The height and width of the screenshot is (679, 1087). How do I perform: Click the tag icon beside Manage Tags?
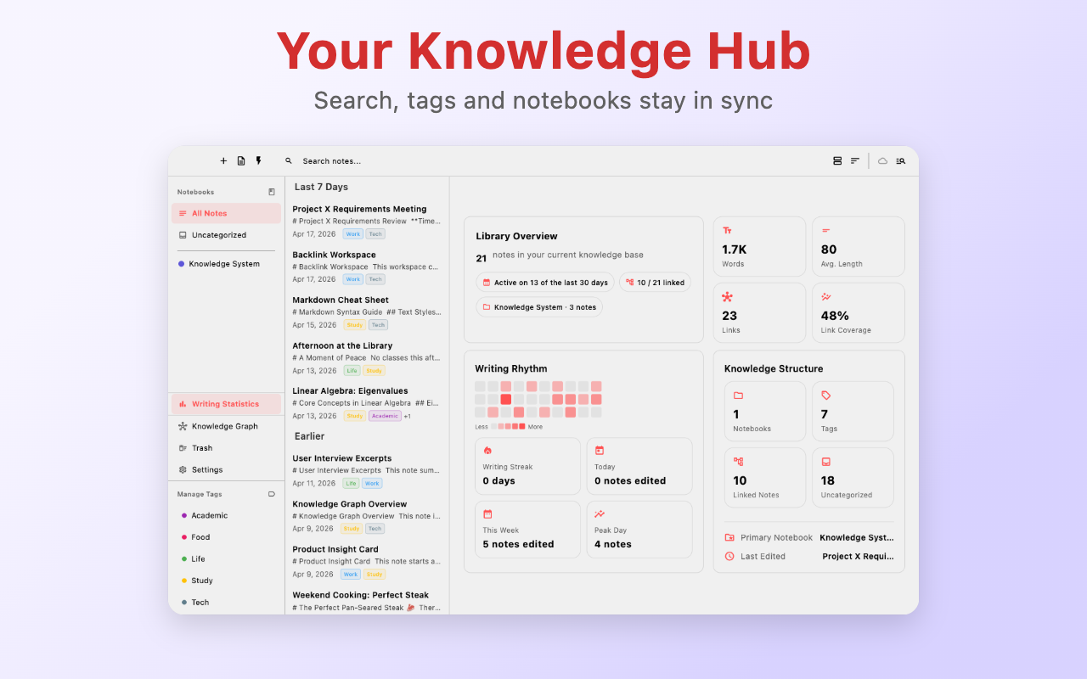[x=272, y=494]
